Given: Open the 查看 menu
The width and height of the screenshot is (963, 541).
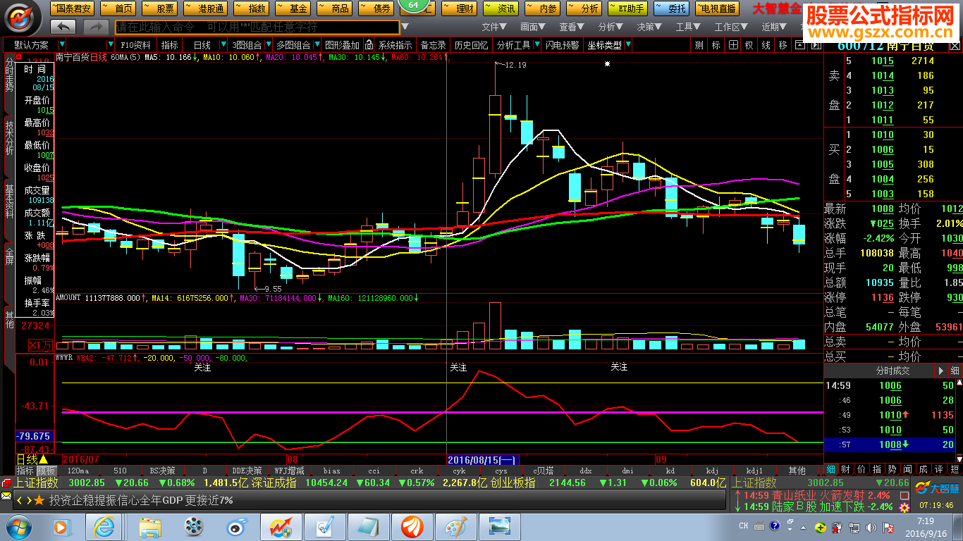Looking at the screenshot, I should 572,27.
